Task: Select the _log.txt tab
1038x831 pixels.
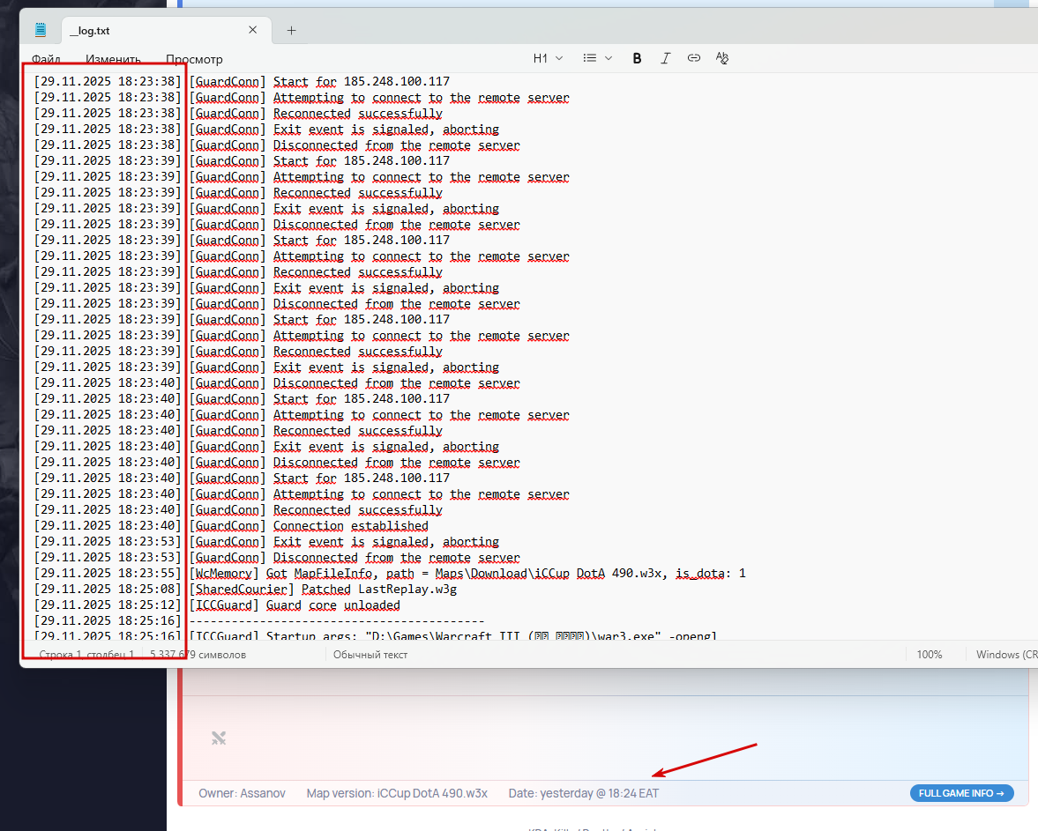Action: pos(166,31)
